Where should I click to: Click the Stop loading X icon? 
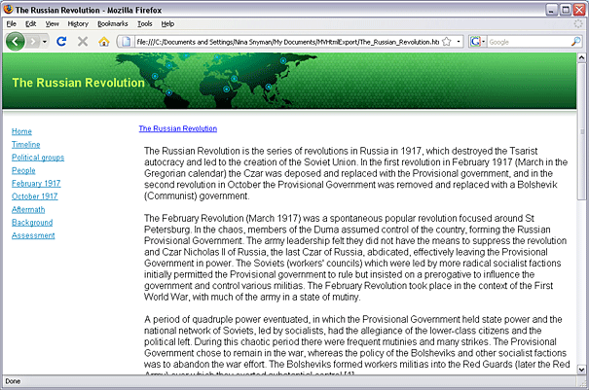(83, 41)
